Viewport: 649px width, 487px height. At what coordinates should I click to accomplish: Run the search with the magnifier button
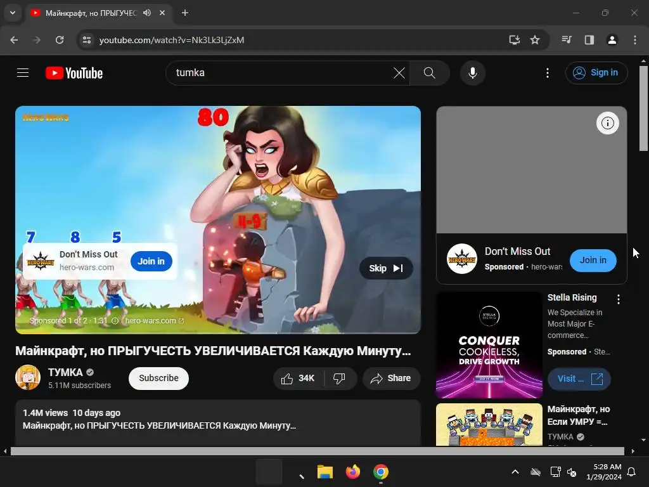430,73
